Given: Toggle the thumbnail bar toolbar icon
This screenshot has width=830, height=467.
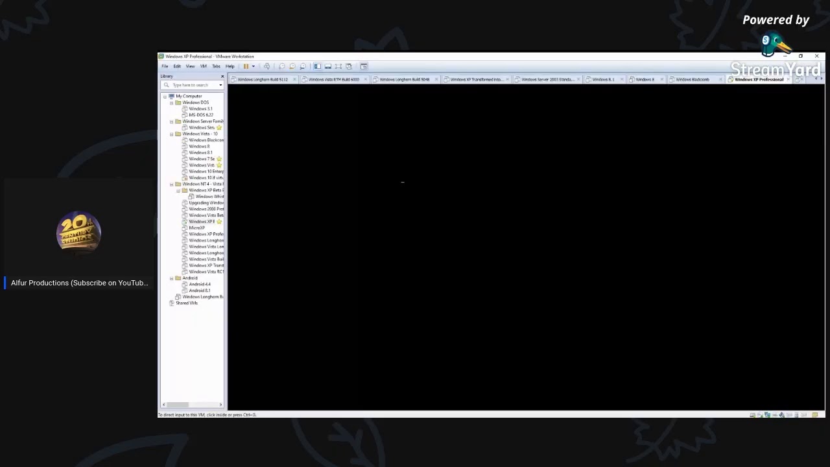Looking at the screenshot, I should [x=328, y=66].
